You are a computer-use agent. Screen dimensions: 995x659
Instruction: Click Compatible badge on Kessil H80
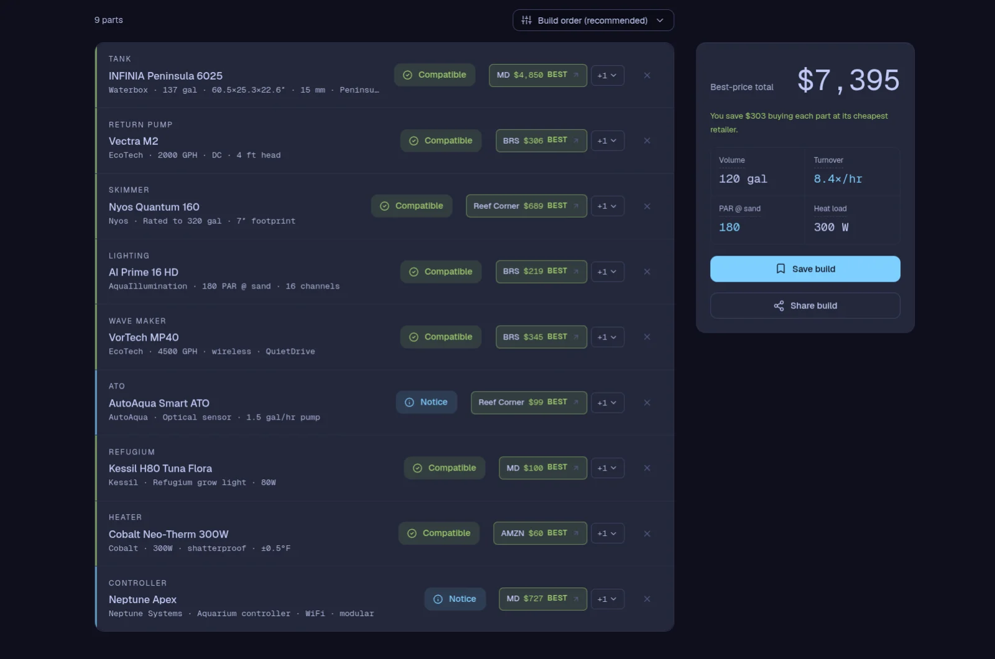[445, 468]
